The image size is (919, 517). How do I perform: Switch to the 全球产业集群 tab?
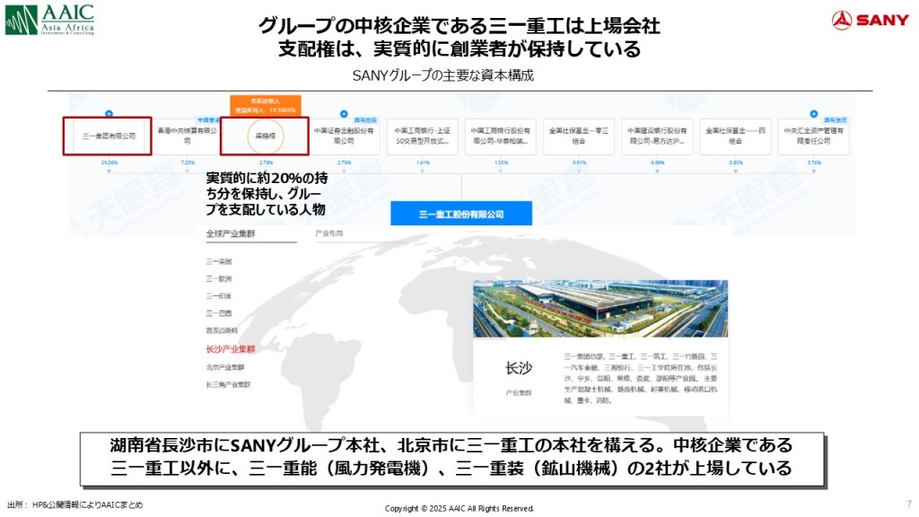[230, 233]
